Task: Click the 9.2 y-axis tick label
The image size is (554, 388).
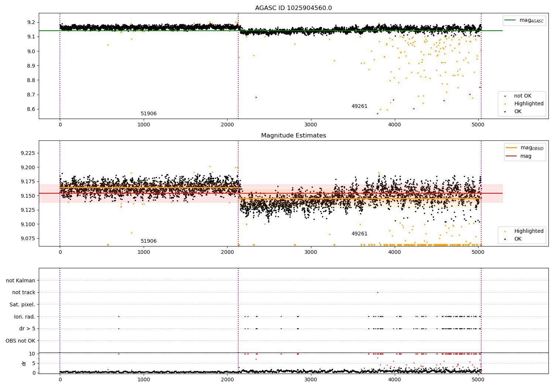Action: tap(31, 23)
